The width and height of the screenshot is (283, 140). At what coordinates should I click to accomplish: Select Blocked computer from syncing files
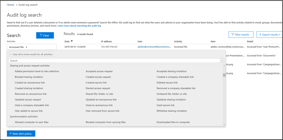coord(106,122)
